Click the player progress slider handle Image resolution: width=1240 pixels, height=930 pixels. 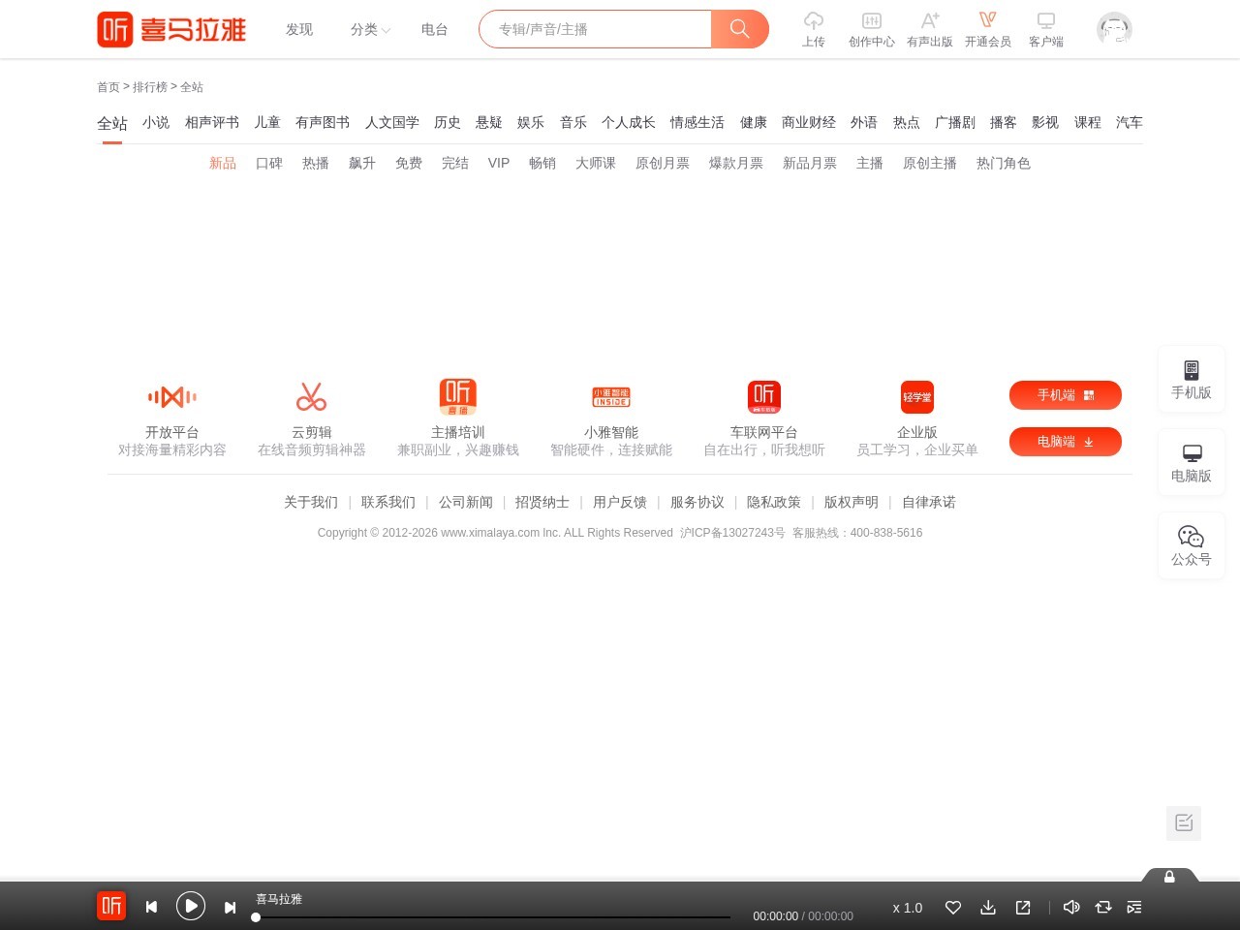[x=256, y=917]
